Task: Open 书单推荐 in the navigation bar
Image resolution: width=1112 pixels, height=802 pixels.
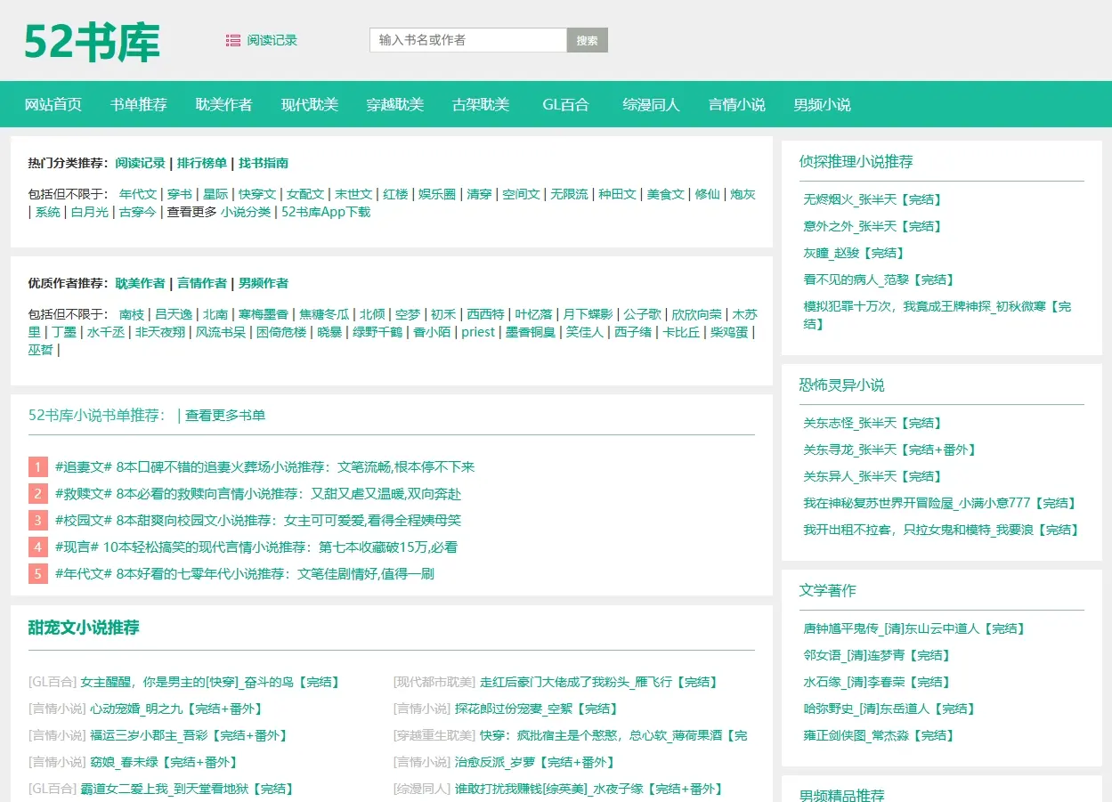Action: [x=139, y=104]
